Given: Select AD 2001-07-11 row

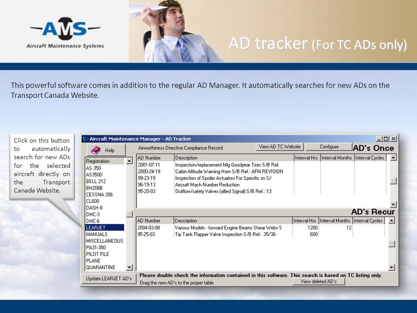Looking at the screenshot, I should [261, 165].
